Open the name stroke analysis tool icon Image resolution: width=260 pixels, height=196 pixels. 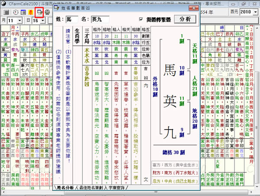(40, 13)
